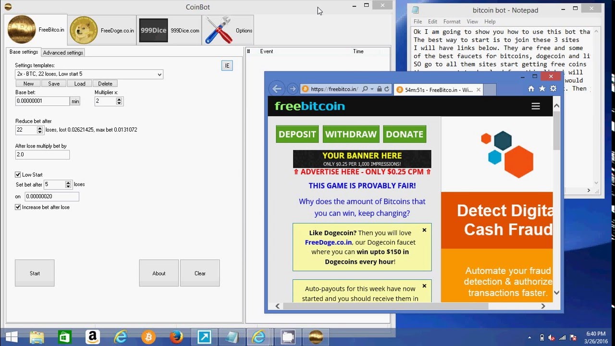Click the Time column header
Viewport: 615px width, 346px height.
coord(358,51)
